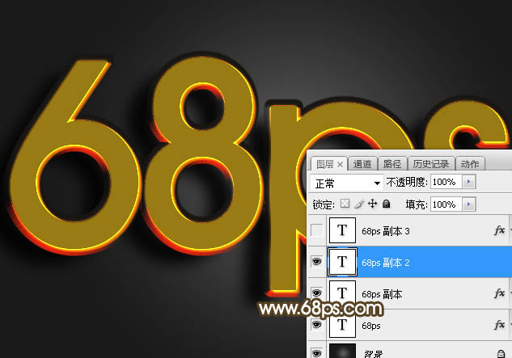This screenshot has width=512, height=358.
Task: Hide the 68ps 副本 layer
Action: [x=316, y=293]
